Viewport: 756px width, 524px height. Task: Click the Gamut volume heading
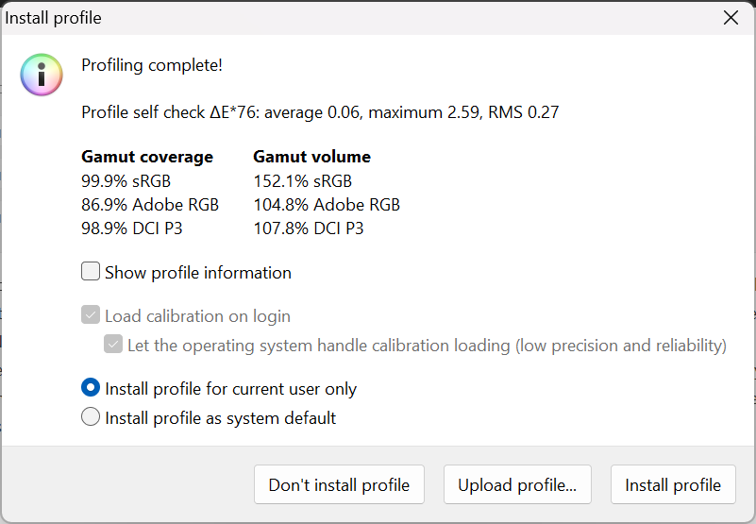pos(311,157)
